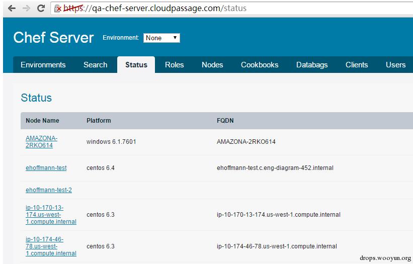Go to the Nodes tab

212,65
